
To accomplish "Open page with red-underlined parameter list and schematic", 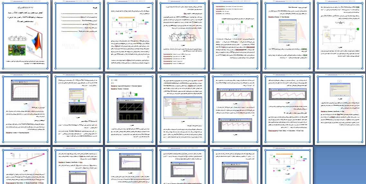I will (236, 36).
